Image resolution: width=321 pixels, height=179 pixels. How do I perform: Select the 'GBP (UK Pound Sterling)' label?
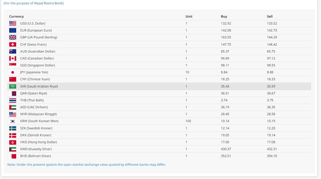pos(39,37)
